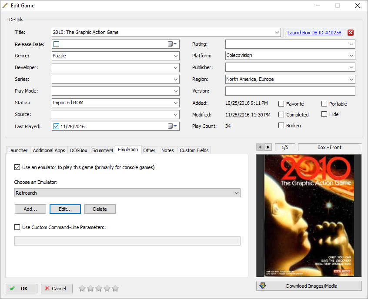The height and width of the screenshot is (299, 368).
Task: Expand the Series dropdown
Action: pyautogui.click(x=176, y=79)
